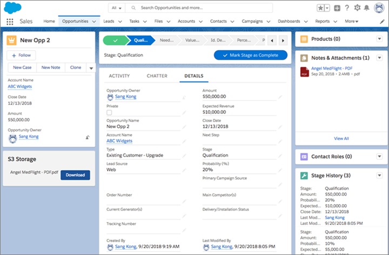
Task: Toggle the Private checkbox
Action: tap(109, 112)
